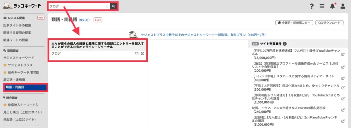Open 関連ワードの提案 in the sidebar
This screenshot has height=128, width=351.
pos(16,40)
